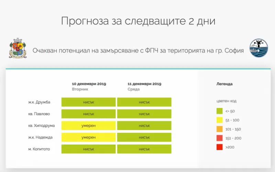Image resolution: width=275 pixels, height=172 pixels.
Task: Click the 101 - 150 legend text
Action: [233, 129]
